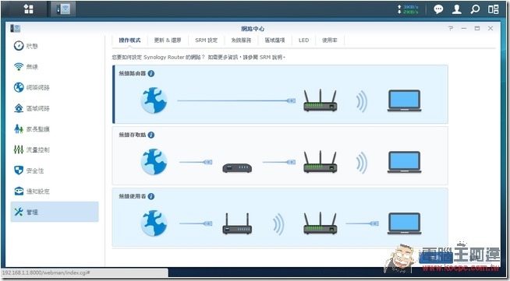Open the 安全性 security section

tap(55, 170)
